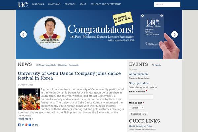The width and height of the screenshot is (198, 132).
Task: Click circle icon at card top-left
Action: tap(142, 16)
